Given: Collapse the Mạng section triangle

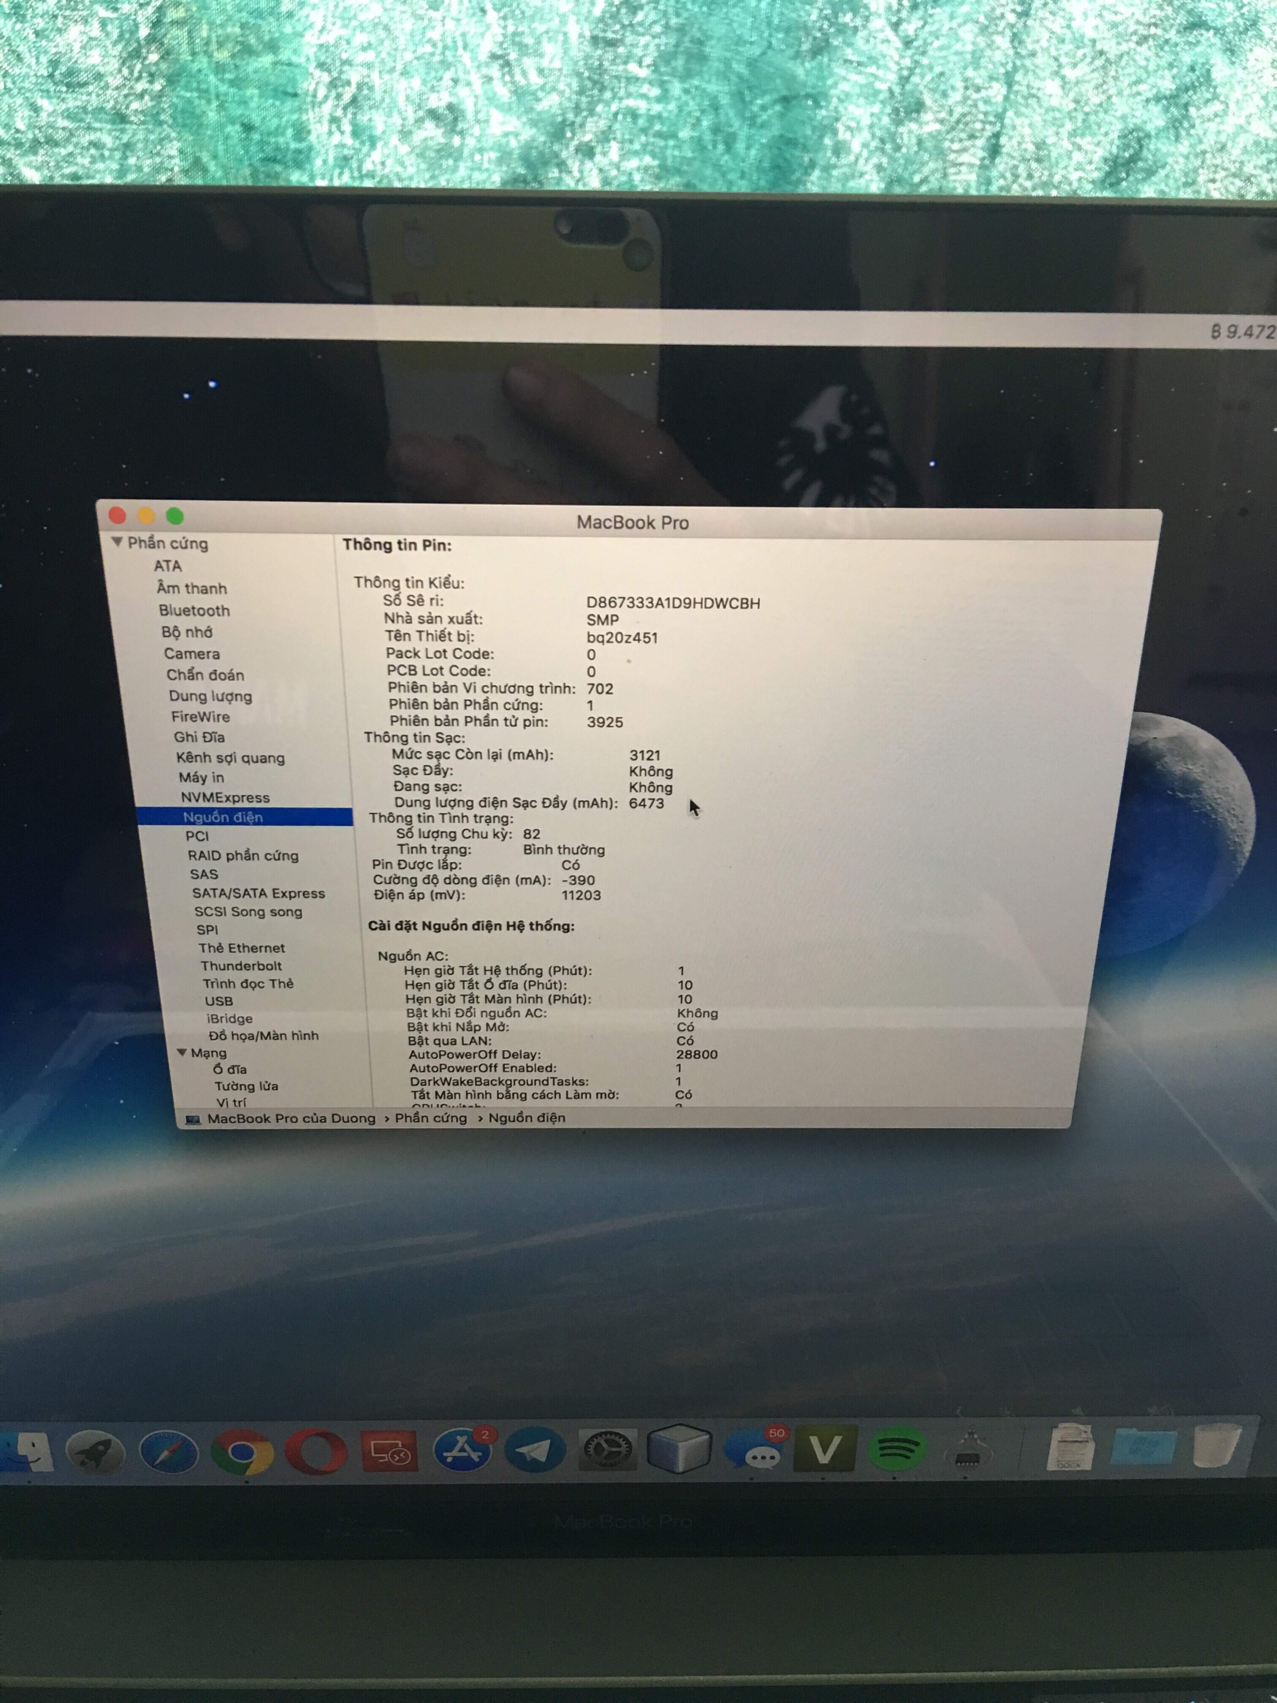Looking at the screenshot, I should pos(182,1052).
